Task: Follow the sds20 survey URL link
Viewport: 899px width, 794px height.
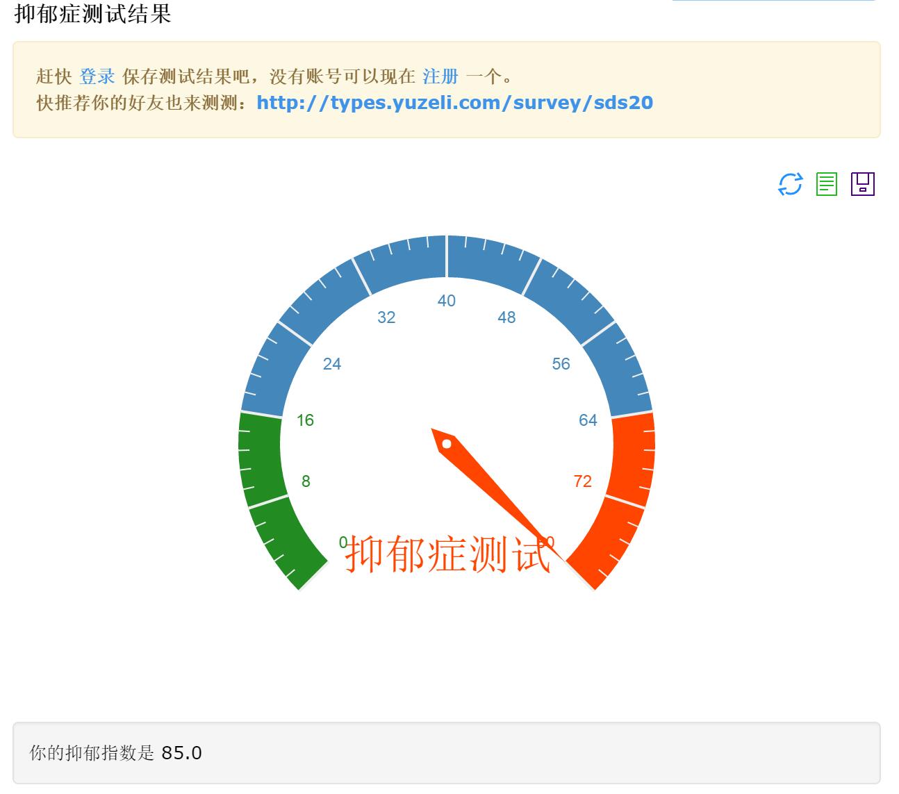Action: point(454,102)
